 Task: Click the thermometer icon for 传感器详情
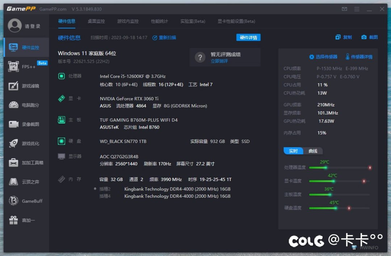tap(347, 56)
